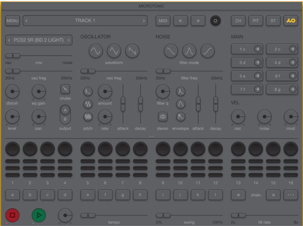Viewport: 303px width, 226px height.
Task: Select the linear noise envelope icon
Action: coord(181,104)
